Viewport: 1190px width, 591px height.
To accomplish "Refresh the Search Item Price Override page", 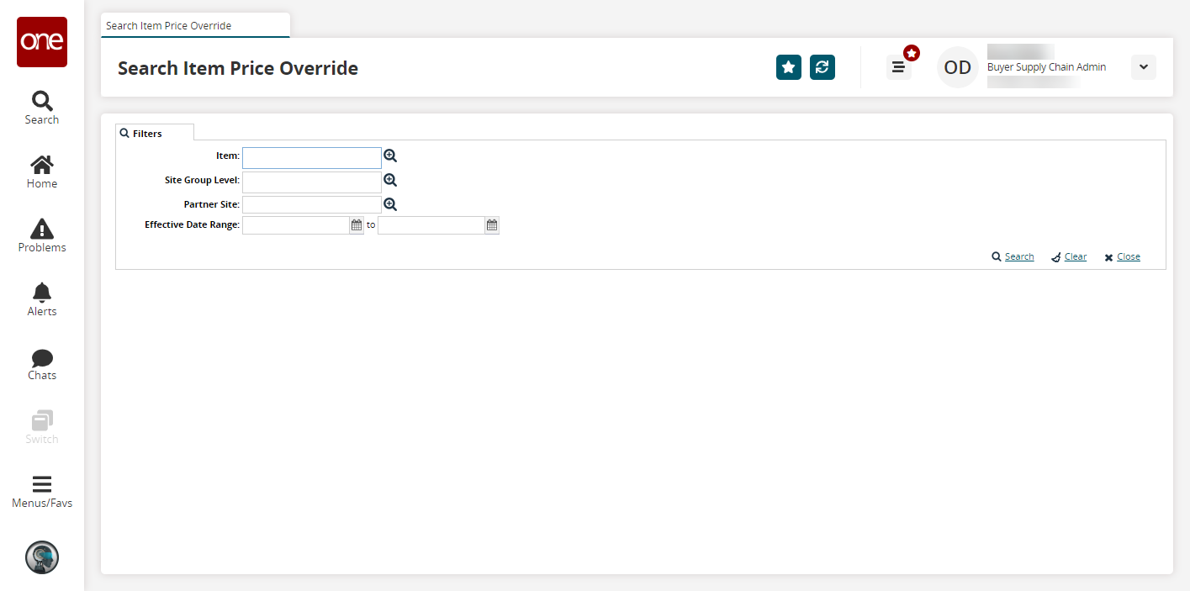I will pyautogui.click(x=822, y=67).
